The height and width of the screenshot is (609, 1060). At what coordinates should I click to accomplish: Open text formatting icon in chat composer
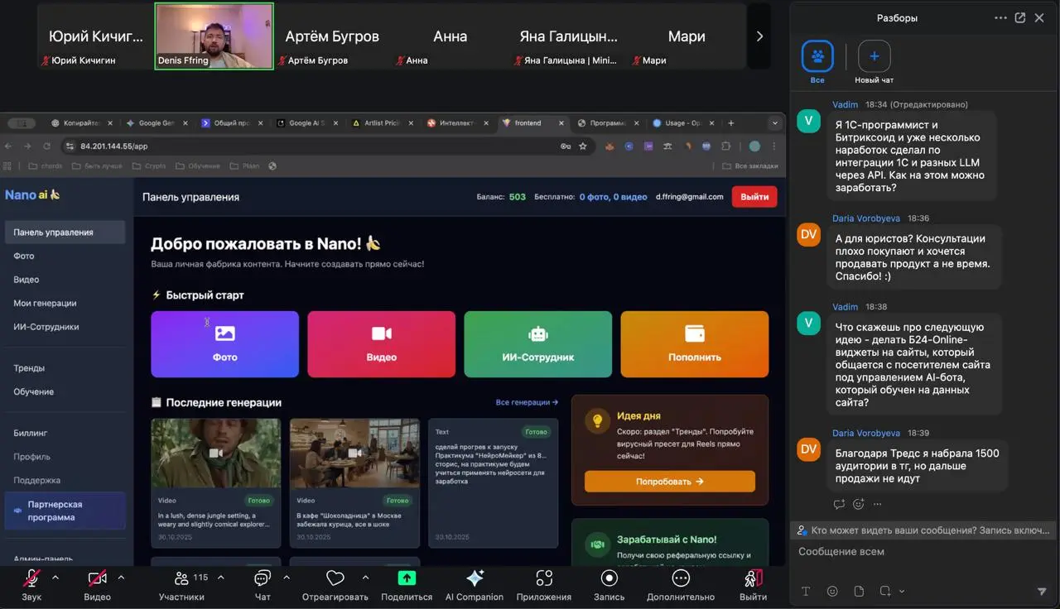[806, 591]
